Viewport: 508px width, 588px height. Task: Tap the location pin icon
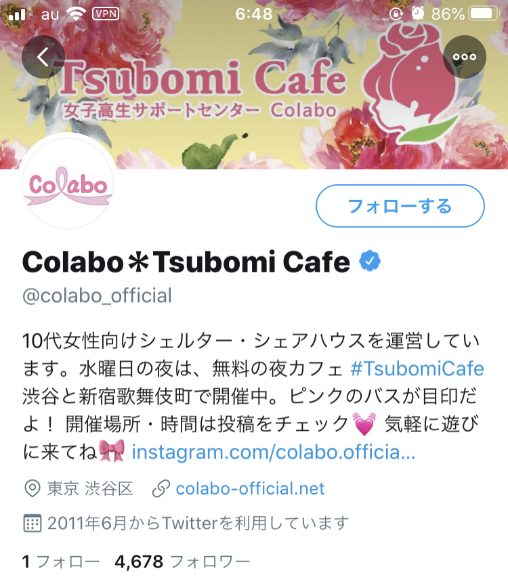click(x=33, y=488)
